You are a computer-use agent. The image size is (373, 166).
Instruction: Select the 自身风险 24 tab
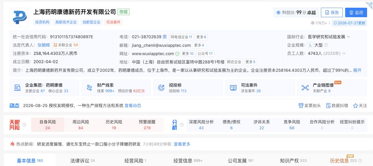pyautogui.click(x=48, y=125)
